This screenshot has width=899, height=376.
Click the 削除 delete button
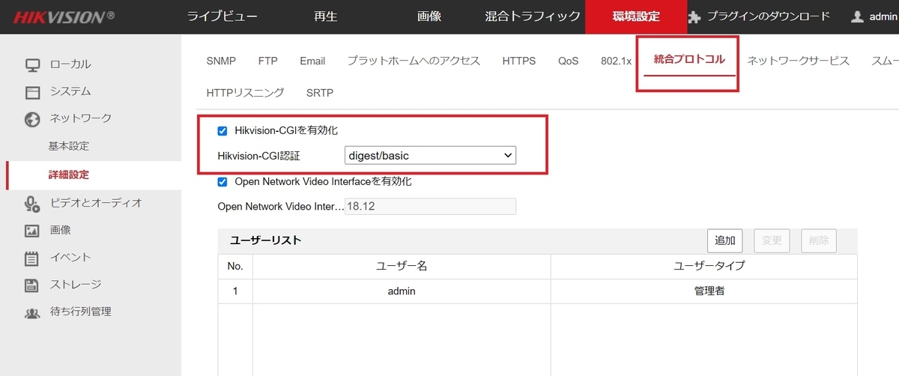819,240
